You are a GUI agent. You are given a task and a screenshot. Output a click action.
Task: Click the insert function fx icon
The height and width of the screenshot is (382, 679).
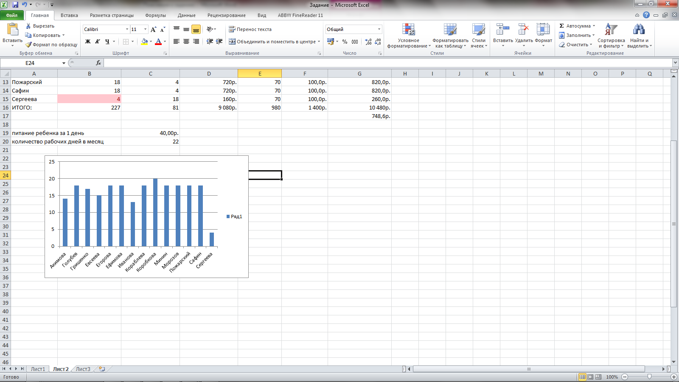98,63
